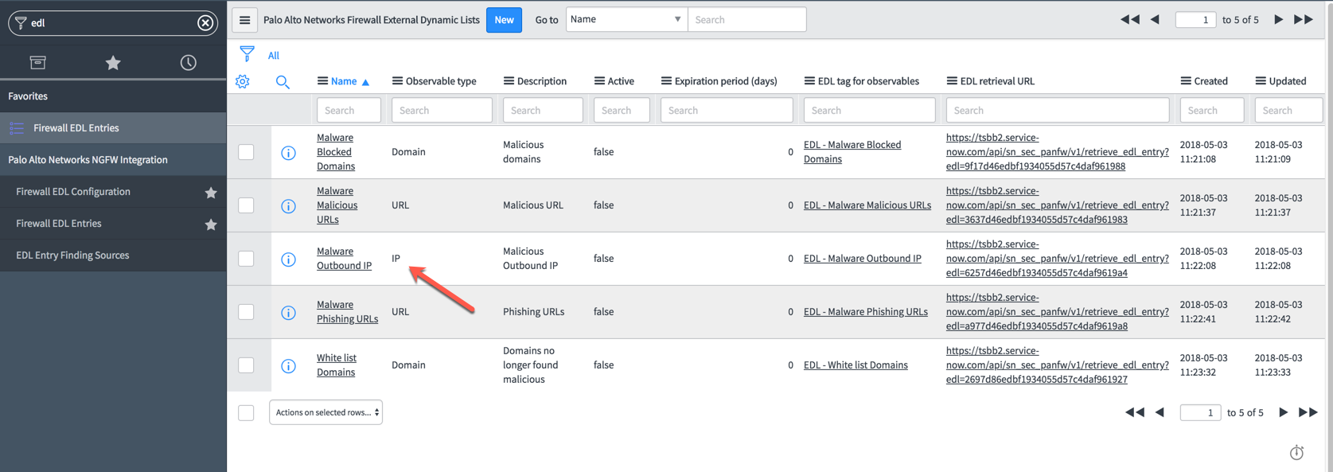
Task: Collapse Palo Alto Networks NGFW Integration application
Action: coord(113,160)
